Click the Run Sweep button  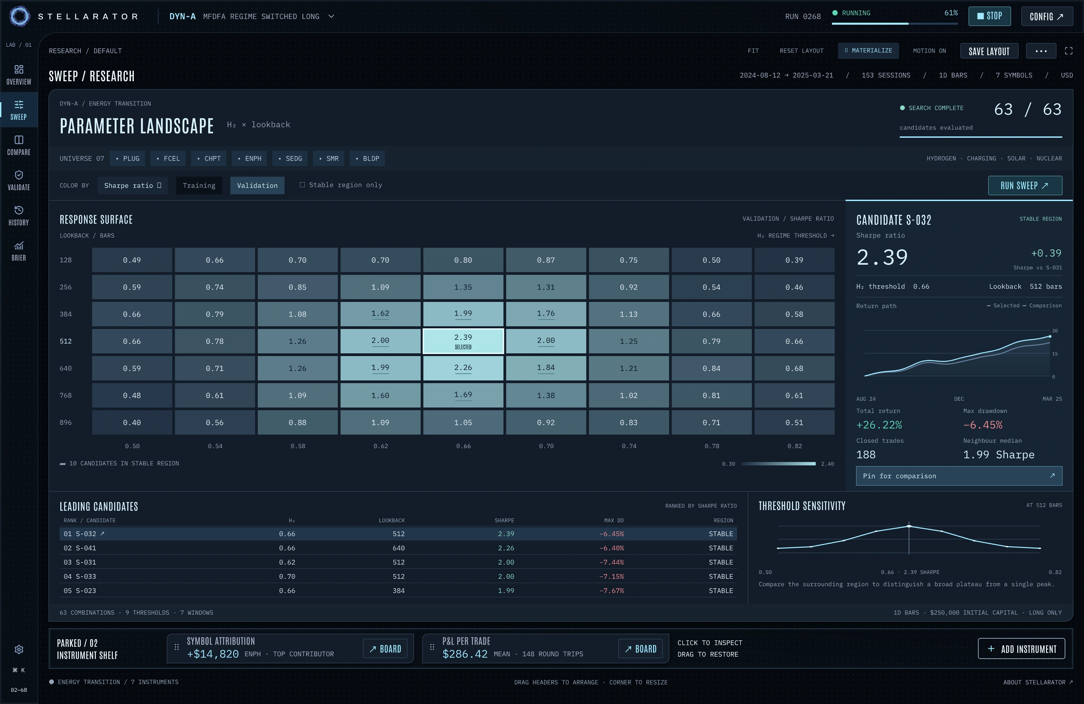pyautogui.click(x=1025, y=186)
